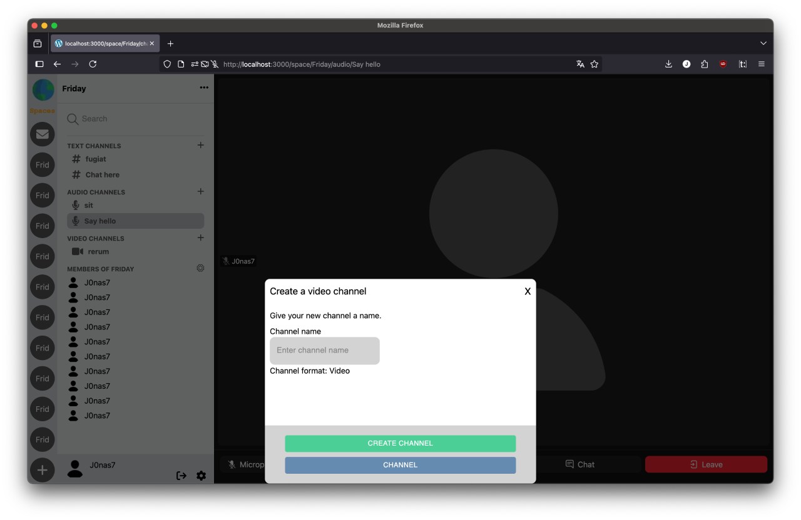Add a new video channel
The width and height of the screenshot is (801, 520).
(200, 237)
